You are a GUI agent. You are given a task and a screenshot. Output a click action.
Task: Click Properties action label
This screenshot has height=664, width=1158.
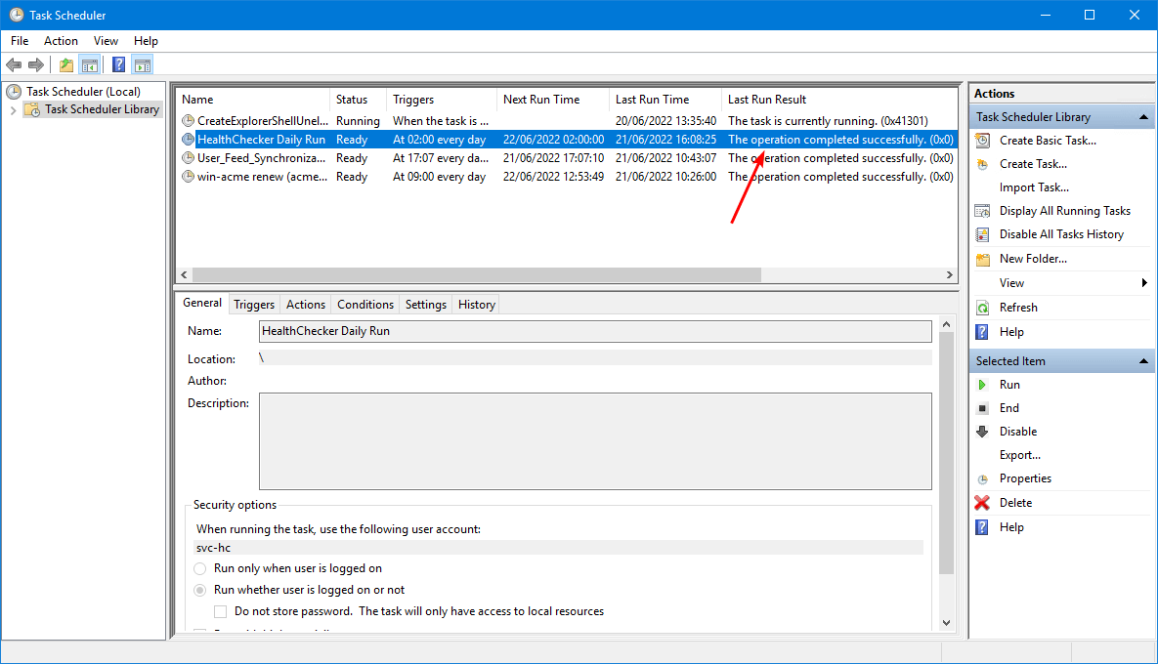click(x=1025, y=478)
